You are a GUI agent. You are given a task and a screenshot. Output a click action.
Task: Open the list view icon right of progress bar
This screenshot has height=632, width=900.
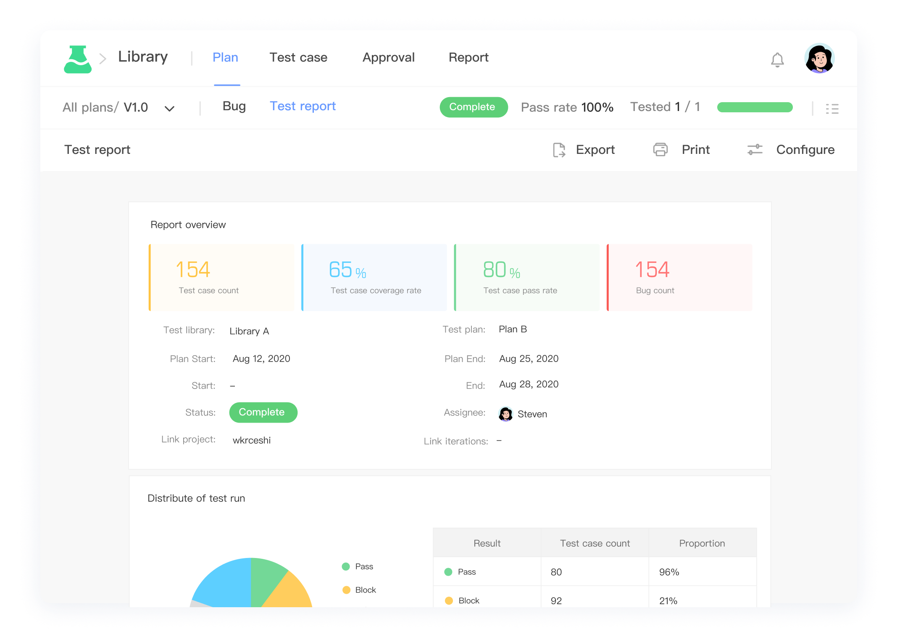tap(832, 108)
